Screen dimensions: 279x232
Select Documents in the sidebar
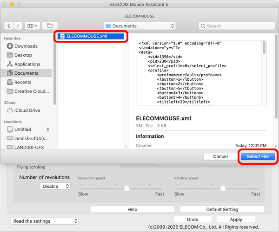click(27, 73)
